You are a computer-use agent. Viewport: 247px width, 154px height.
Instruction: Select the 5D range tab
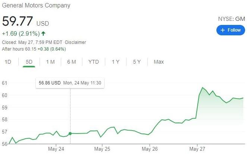coord(29,62)
